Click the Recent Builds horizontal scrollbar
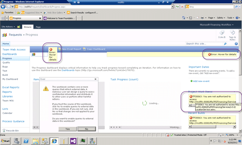Image resolution: width=242 pixels, height=145 pixels. pyautogui.click(x=212, y=126)
